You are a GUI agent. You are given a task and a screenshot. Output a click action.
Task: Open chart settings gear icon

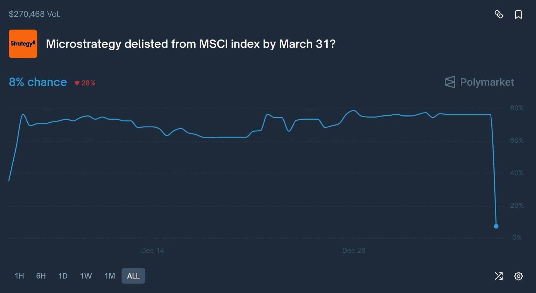[x=518, y=276]
